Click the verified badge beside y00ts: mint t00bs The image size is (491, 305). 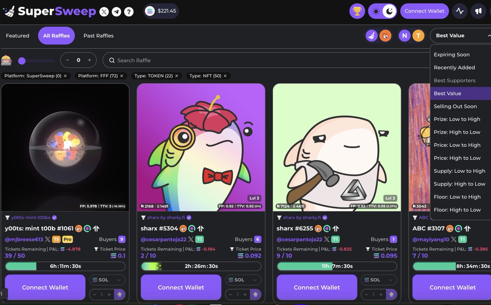pos(54,218)
